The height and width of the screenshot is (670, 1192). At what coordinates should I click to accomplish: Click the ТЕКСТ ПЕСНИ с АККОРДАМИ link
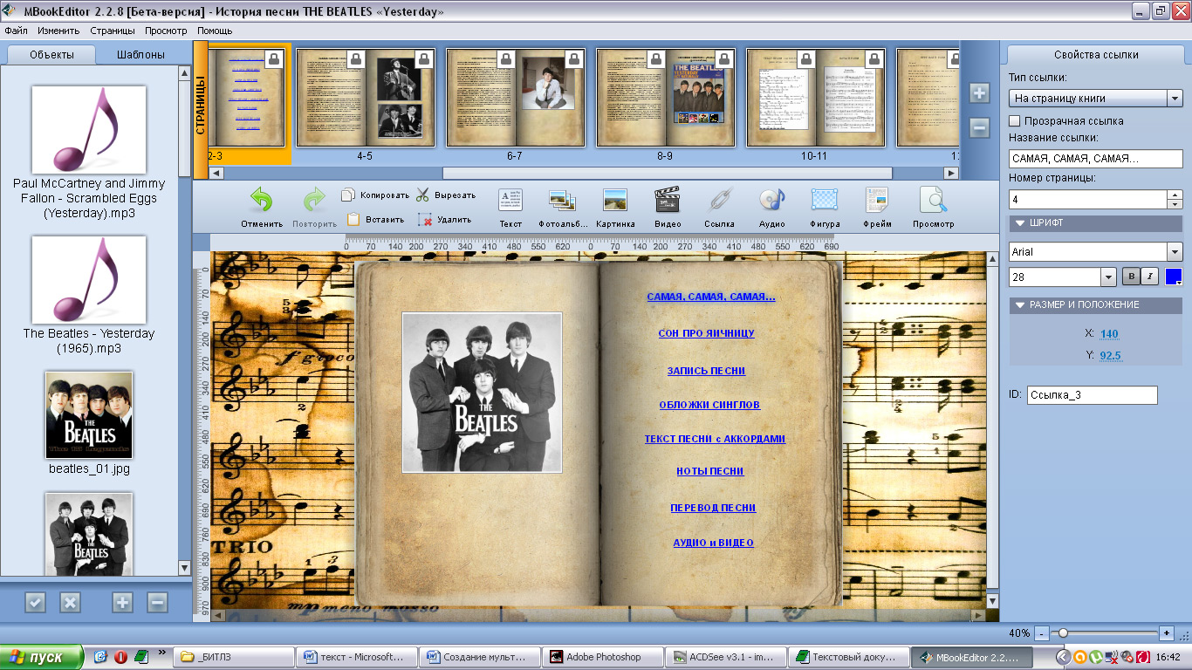point(715,439)
